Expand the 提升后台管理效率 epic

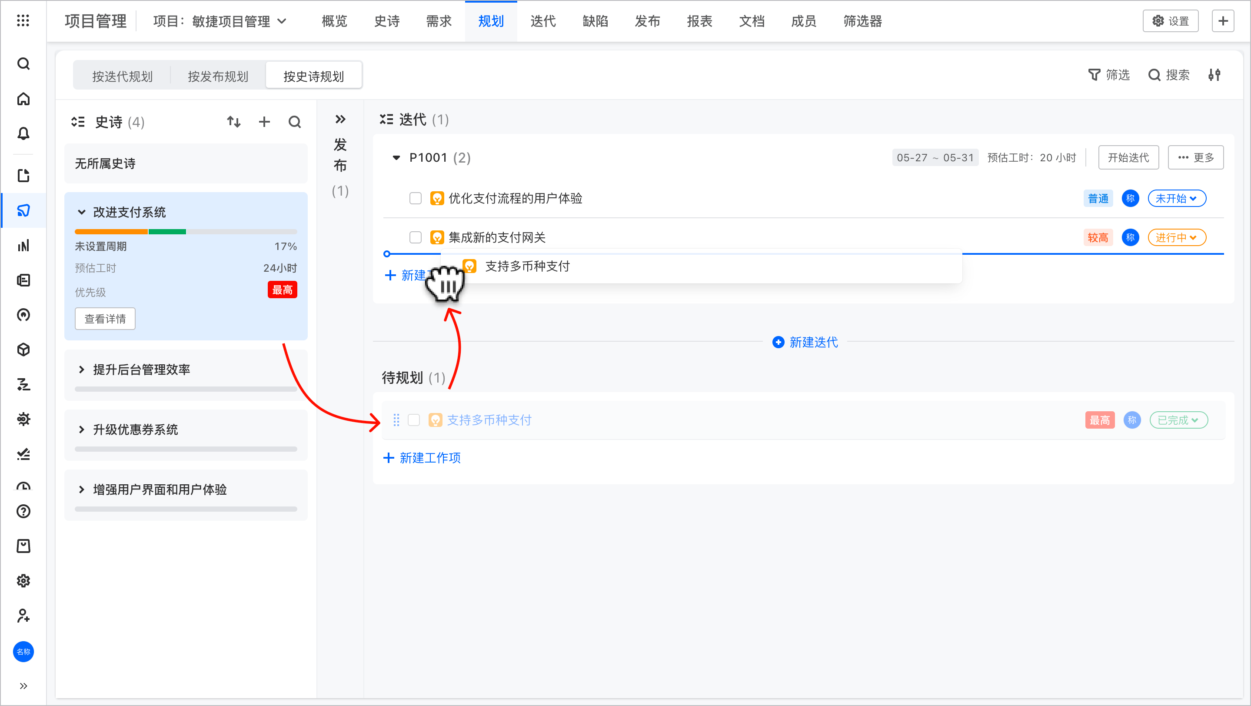coord(82,370)
